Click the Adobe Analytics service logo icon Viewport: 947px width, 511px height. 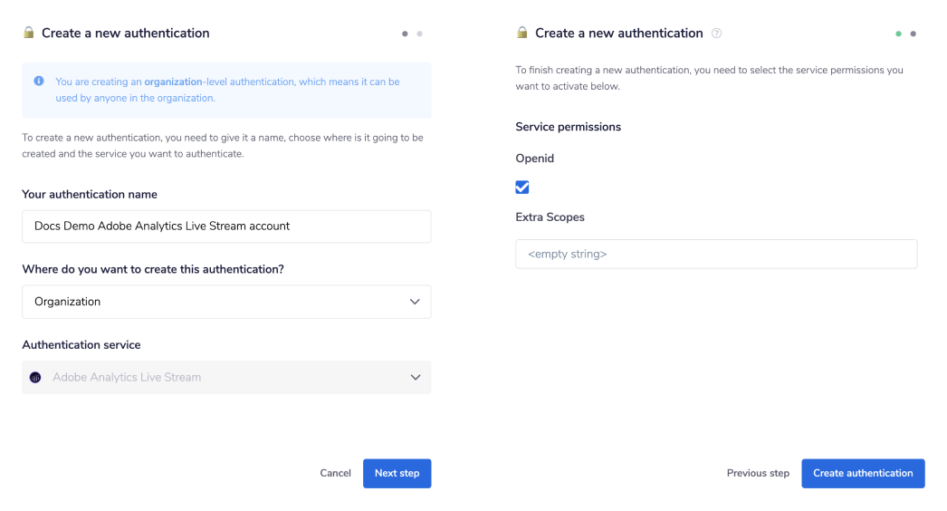(35, 377)
